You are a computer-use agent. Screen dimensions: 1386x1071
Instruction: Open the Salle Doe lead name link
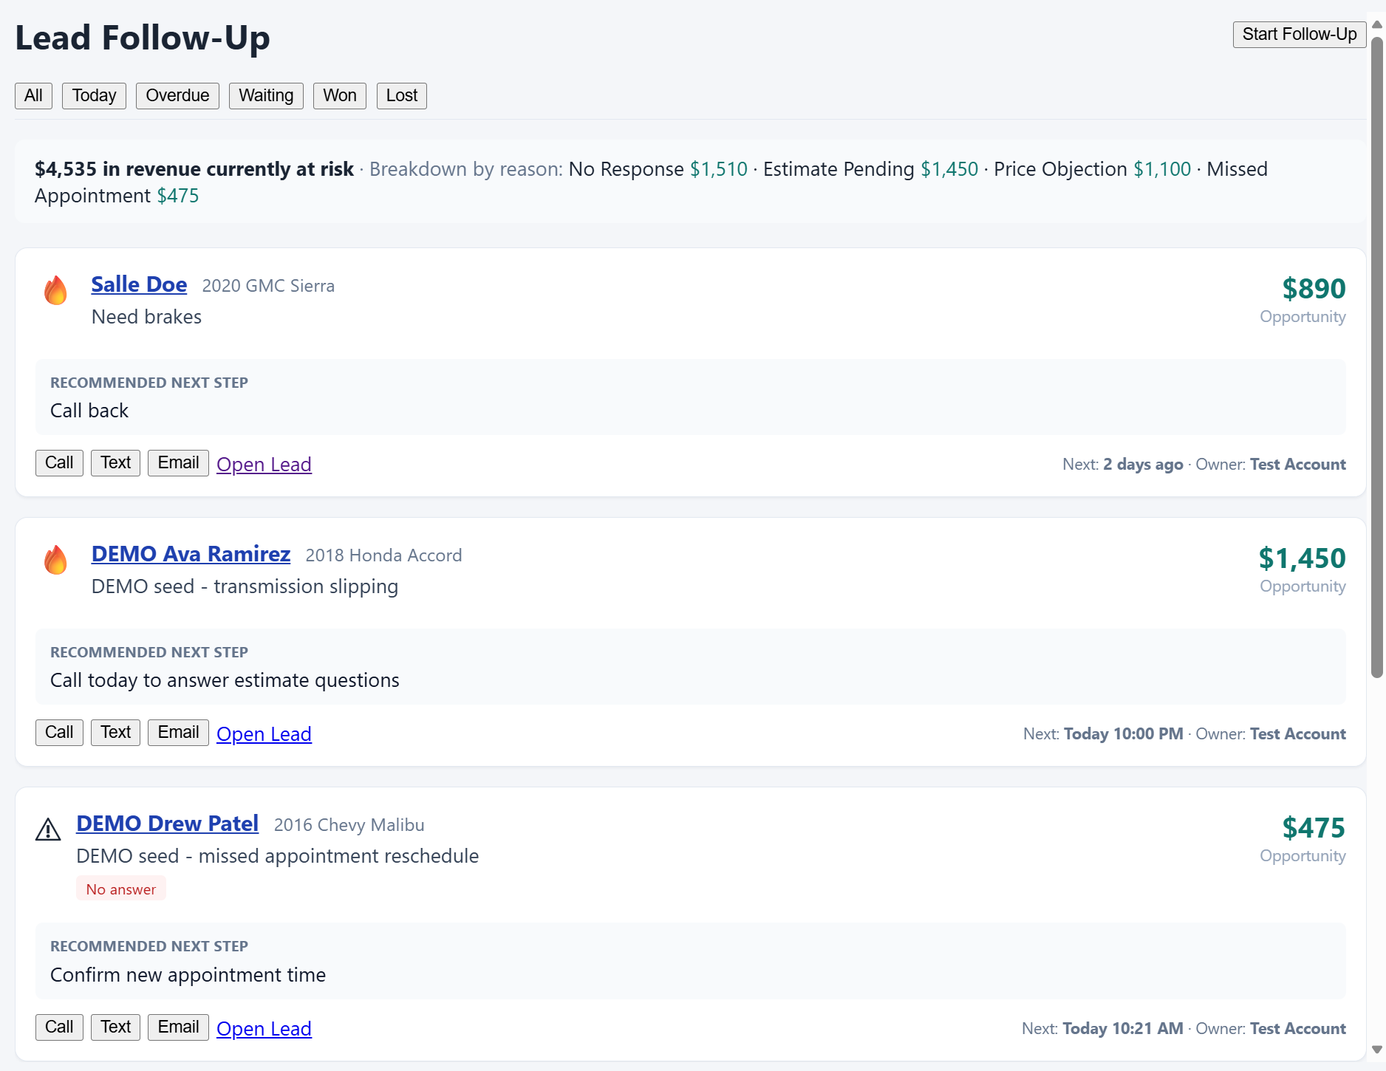[139, 284]
